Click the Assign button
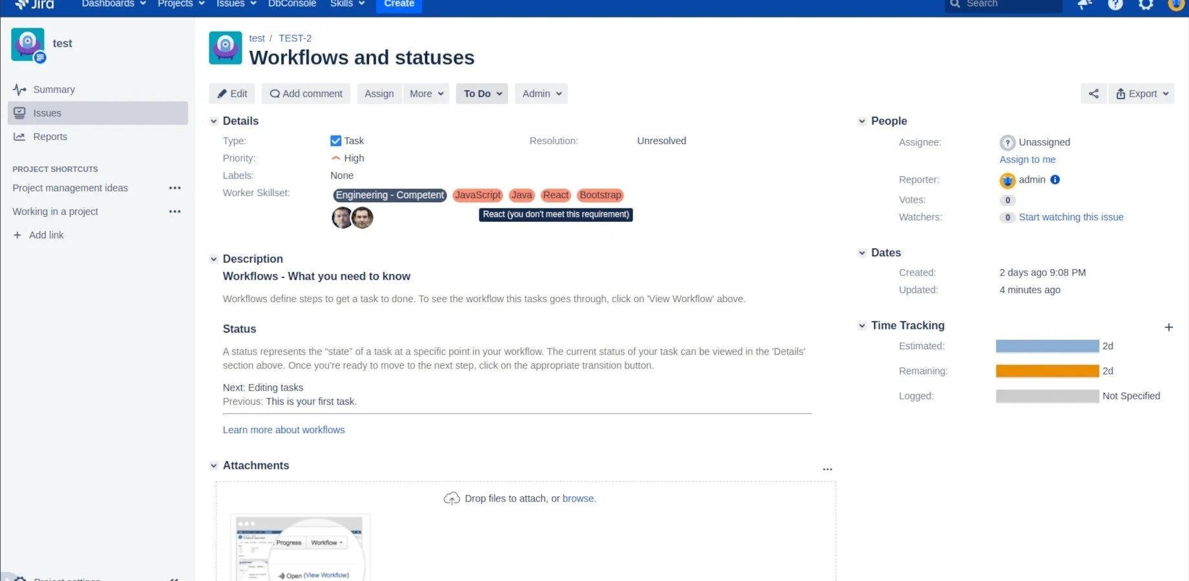 (379, 94)
